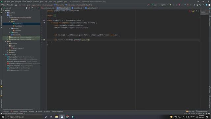
Task: Switch to ApiUtilities.kt editor tab
Action: (78, 8)
